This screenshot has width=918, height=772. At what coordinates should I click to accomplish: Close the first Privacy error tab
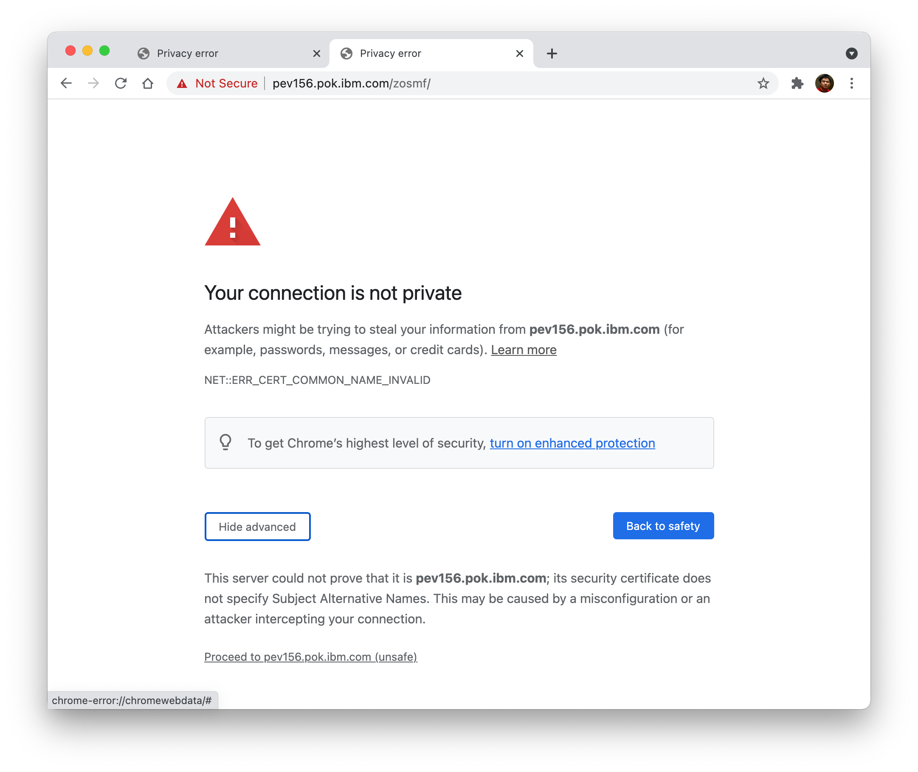[317, 54]
